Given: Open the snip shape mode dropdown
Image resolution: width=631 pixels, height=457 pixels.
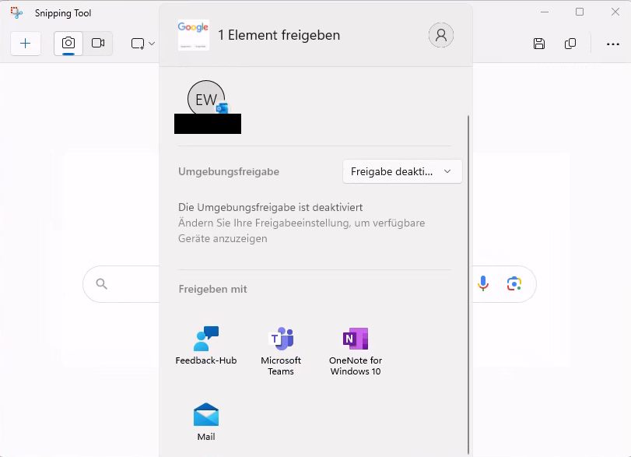Looking at the screenshot, I should pos(143,44).
